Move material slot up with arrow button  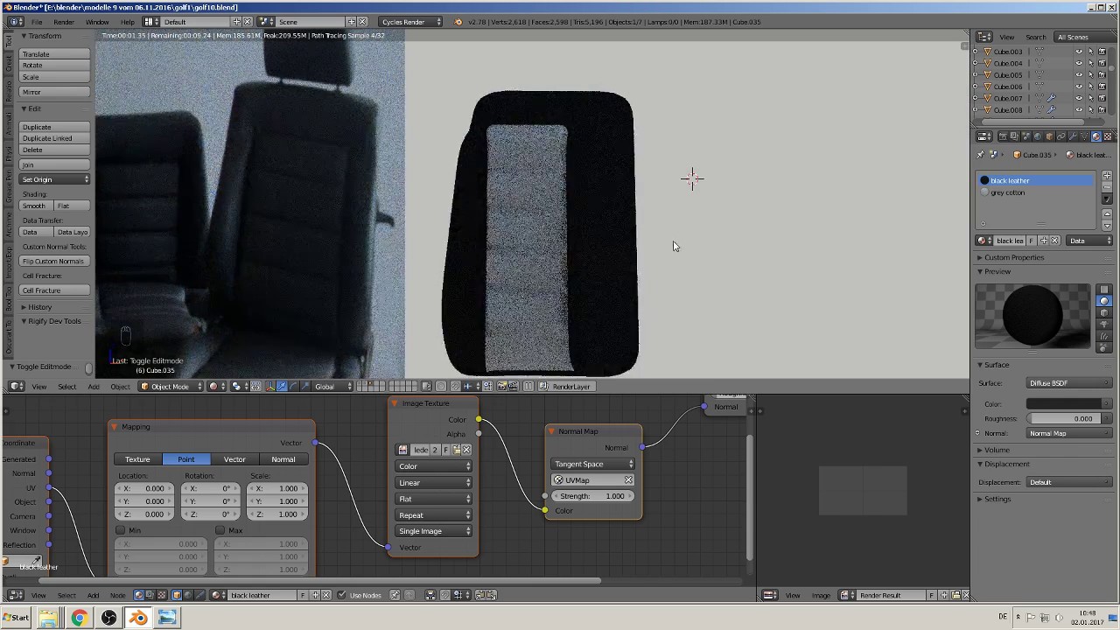(1107, 214)
